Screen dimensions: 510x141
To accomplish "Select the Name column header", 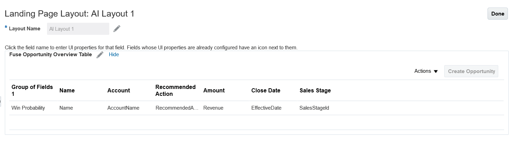I will (67, 90).
